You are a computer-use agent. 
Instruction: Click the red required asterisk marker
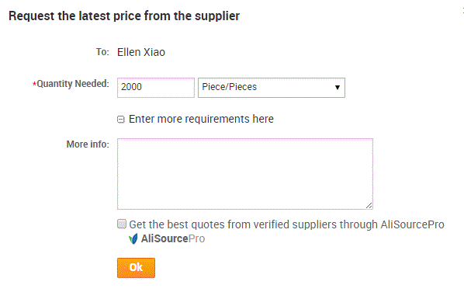coord(34,84)
